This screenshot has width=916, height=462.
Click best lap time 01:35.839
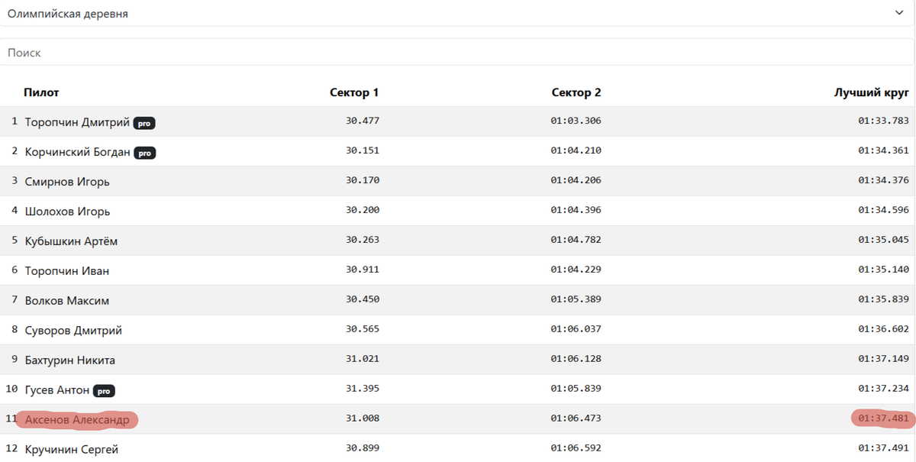click(x=883, y=299)
